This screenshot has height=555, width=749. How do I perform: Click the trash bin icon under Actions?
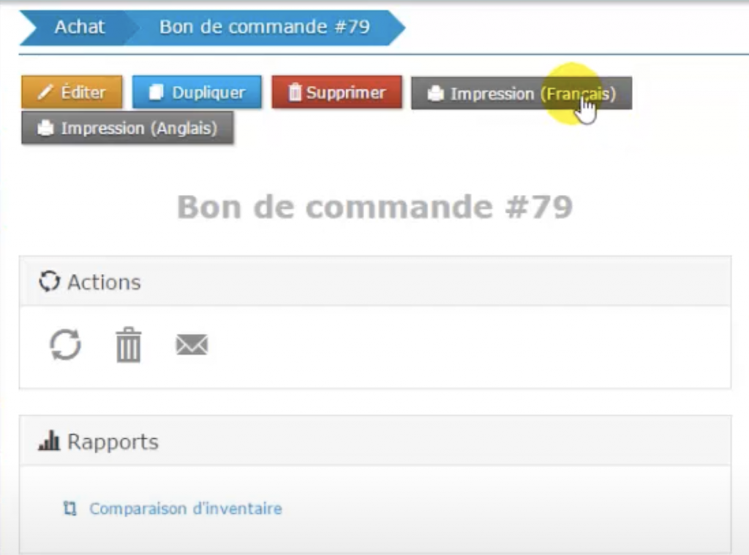(x=129, y=345)
